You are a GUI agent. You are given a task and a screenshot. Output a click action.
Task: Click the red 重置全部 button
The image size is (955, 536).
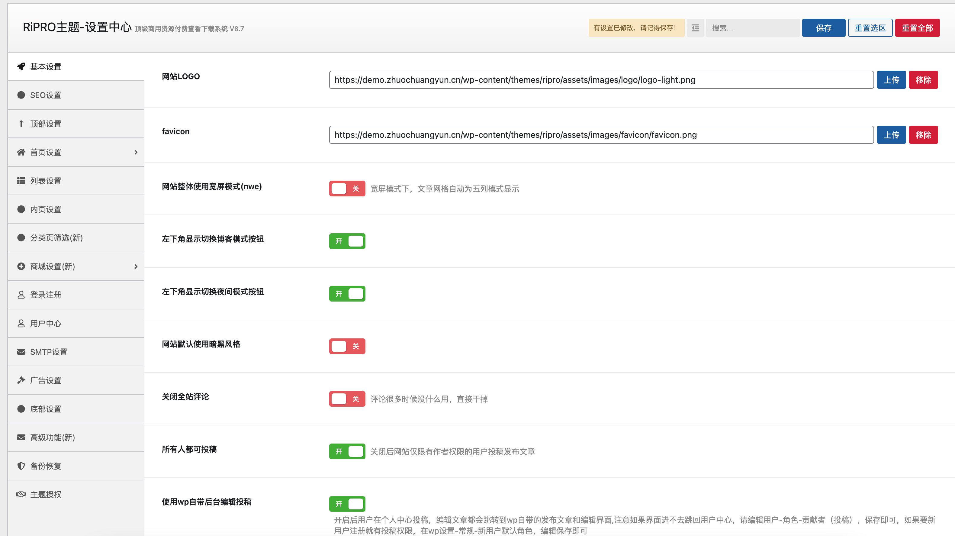point(917,28)
